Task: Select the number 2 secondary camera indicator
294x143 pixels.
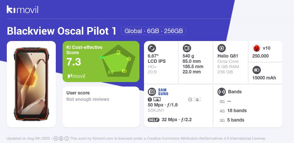Action: click(x=190, y=100)
